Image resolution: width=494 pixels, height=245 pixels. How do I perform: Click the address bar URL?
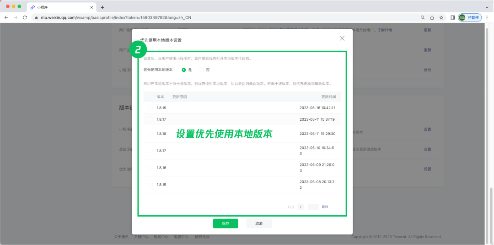point(116,18)
